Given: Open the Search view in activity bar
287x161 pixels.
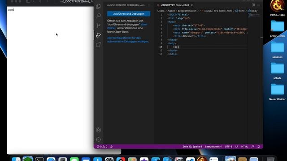Looking at the screenshot, I should pyautogui.click(x=99, y=16).
